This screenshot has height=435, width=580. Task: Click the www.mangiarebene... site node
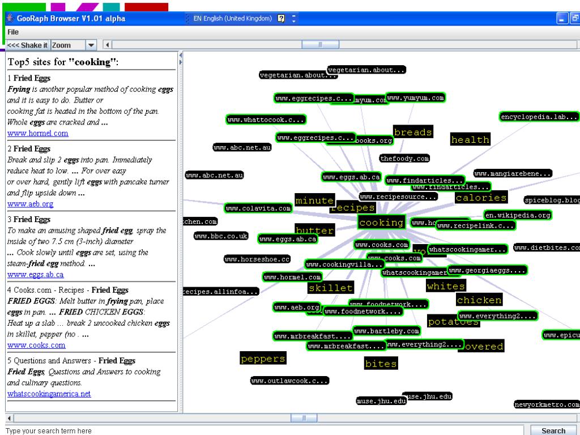point(513,173)
